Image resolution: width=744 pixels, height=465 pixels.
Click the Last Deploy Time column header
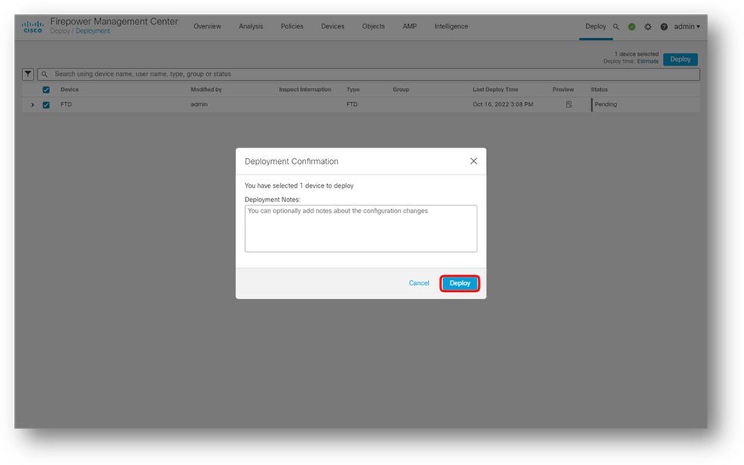click(x=495, y=89)
